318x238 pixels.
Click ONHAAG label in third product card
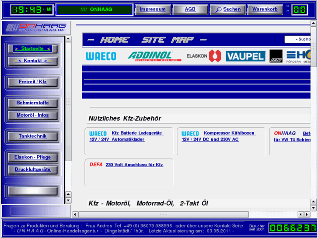pyautogui.click(x=285, y=133)
